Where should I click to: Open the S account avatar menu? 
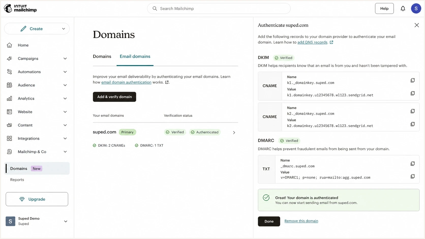(x=416, y=9)
